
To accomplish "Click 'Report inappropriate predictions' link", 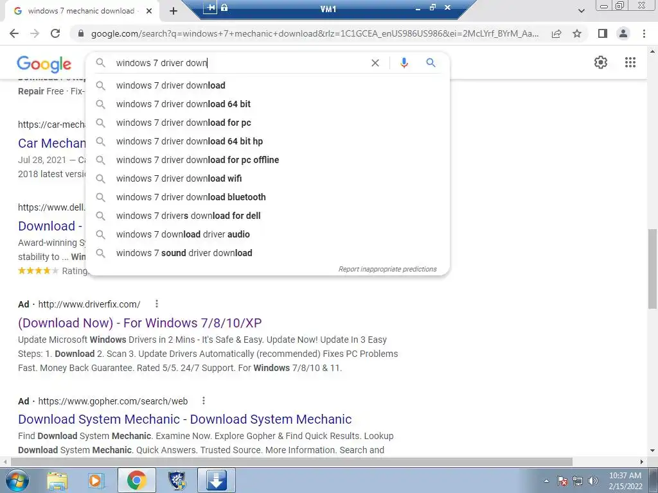I will tap(387, 269).
